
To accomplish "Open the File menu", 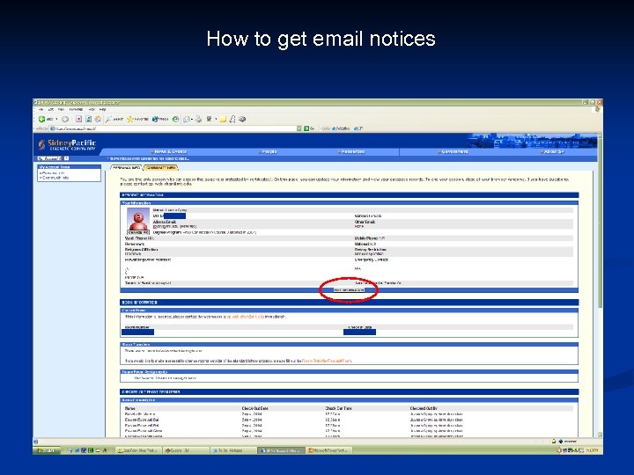I will click(x=41, y=109).
